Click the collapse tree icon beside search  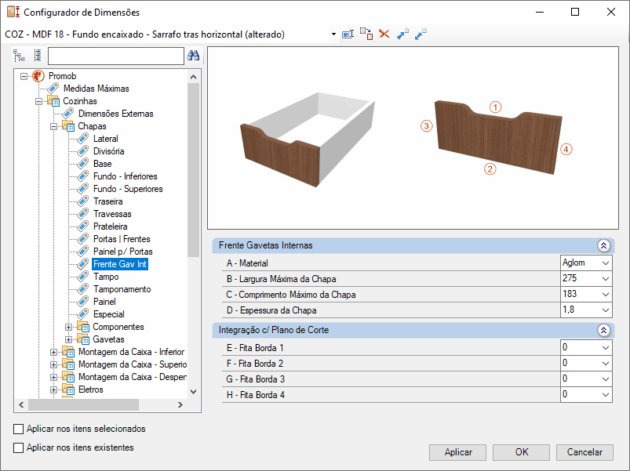coord(38,56)
